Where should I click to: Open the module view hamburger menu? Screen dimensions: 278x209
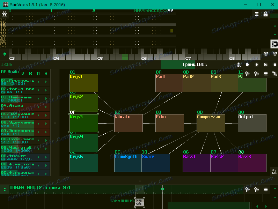tap(265, 74)
